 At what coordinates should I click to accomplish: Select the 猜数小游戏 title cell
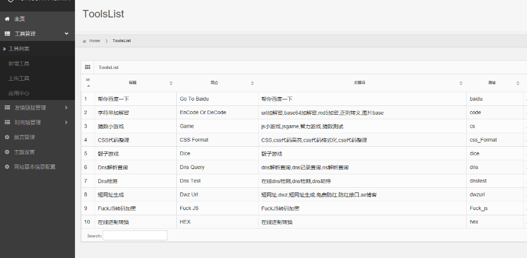136,126
